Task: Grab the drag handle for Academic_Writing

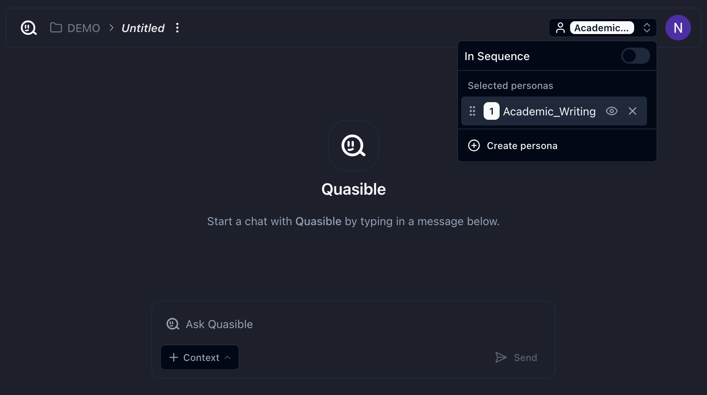Action: click(472, 111)
